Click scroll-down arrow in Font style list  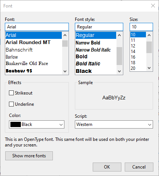pos(119,71)
